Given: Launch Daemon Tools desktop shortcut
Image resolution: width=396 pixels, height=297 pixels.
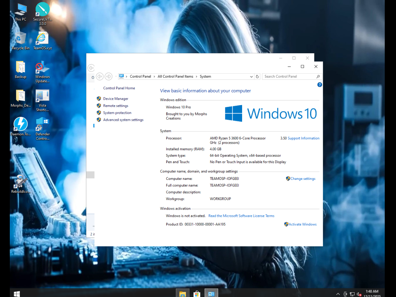Looking at the screenshot, I should tap(20, 127).
